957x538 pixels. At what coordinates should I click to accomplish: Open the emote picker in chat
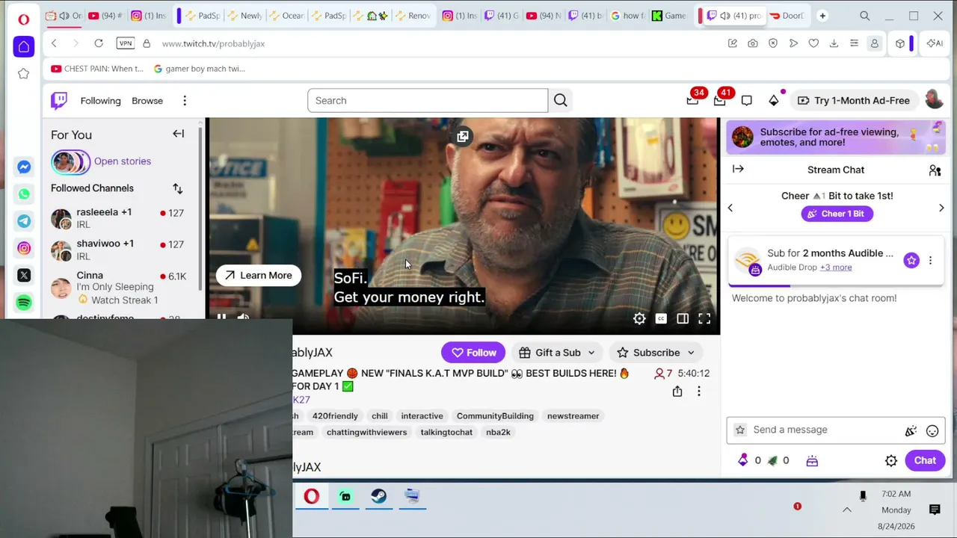point(932,430)
